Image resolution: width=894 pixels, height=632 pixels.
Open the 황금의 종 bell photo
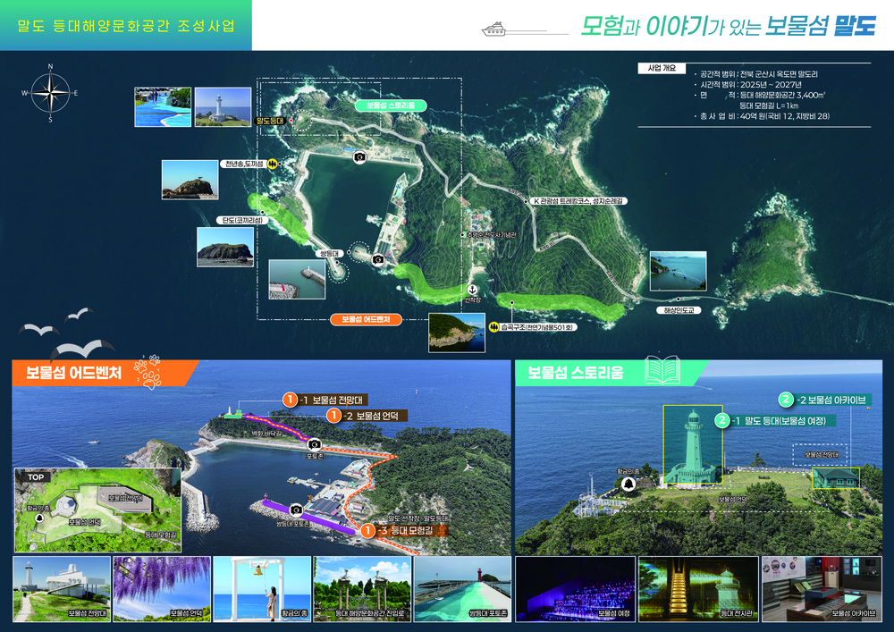pyautogui.click(x=262, y=589)
